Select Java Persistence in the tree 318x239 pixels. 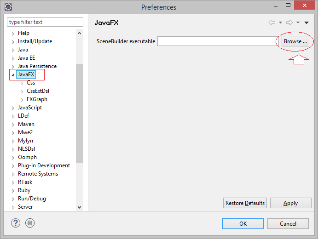[x=37, y=66]
